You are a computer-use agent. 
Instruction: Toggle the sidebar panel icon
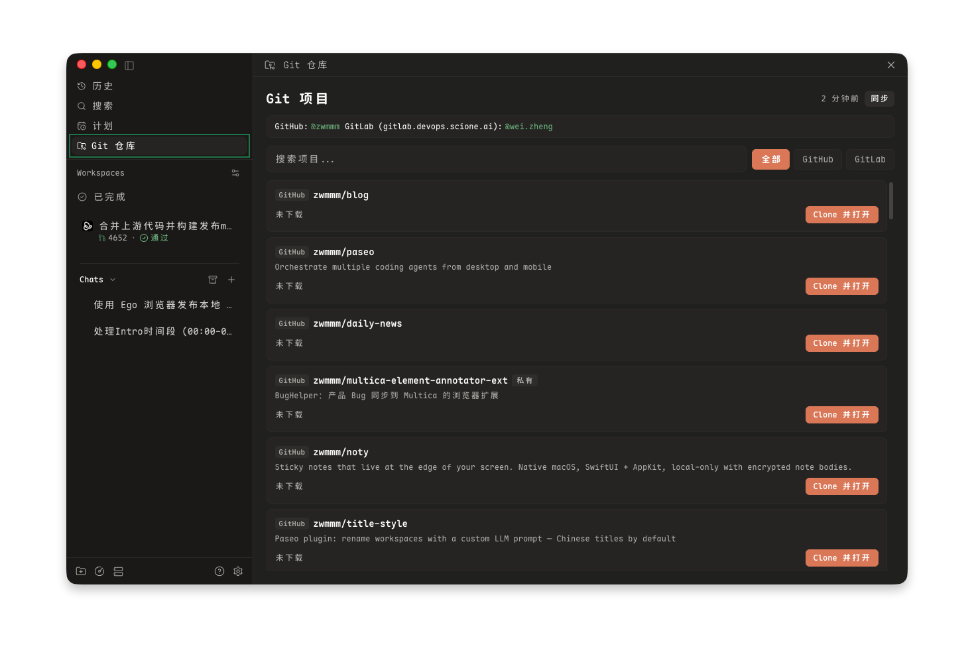[x=129, y=65]
